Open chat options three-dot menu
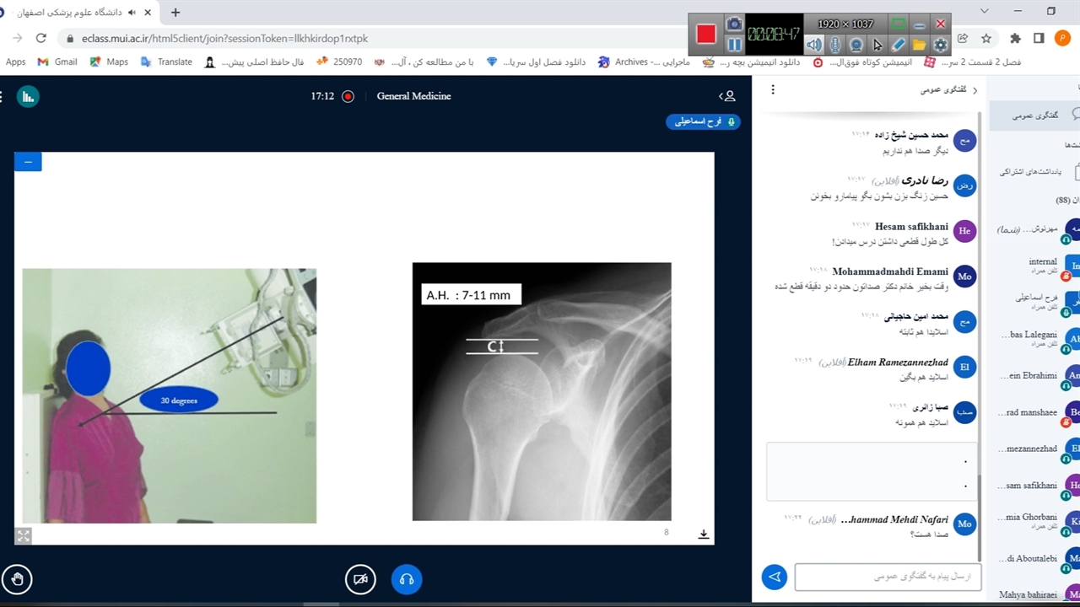This screenshot has width=1080, height=607. (772, 90)
